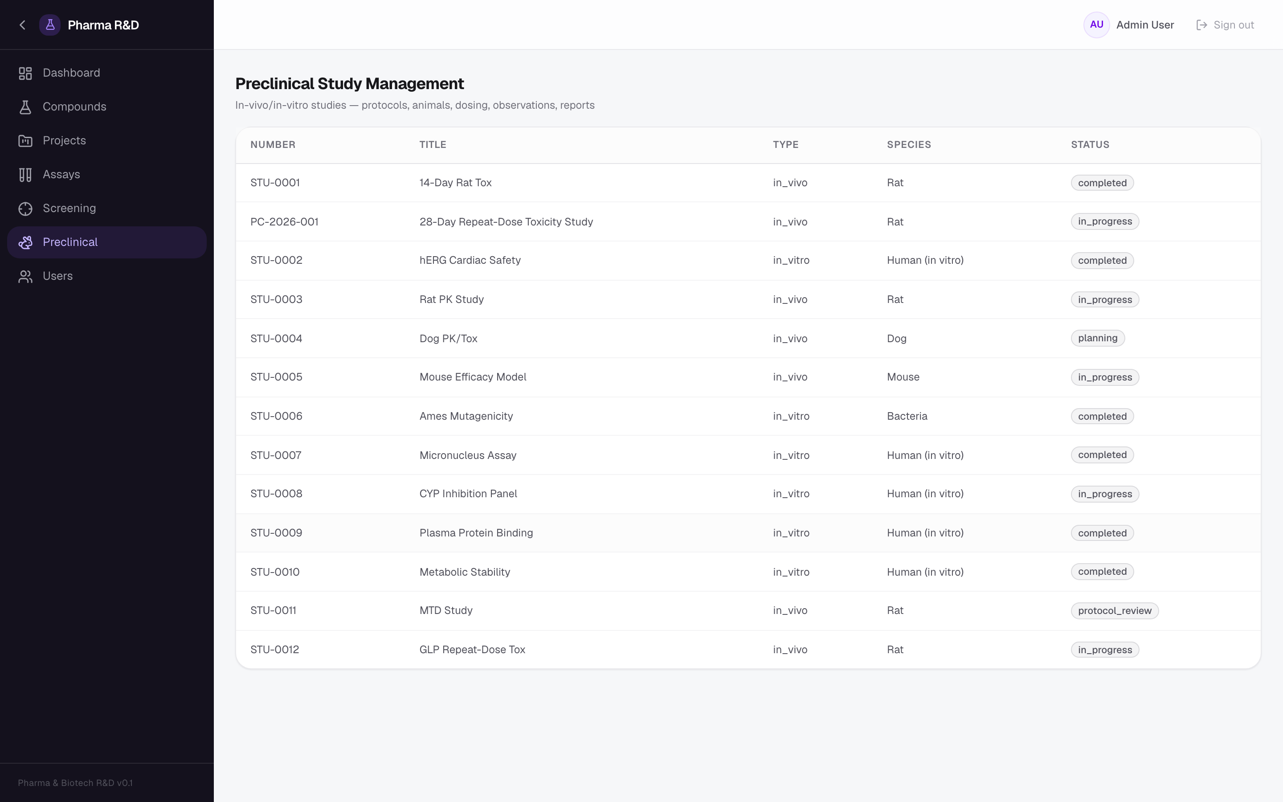Viewport: 1283px width, 802px height.
Task: Click the Rat PK Study title
Action: pos(452,300)
